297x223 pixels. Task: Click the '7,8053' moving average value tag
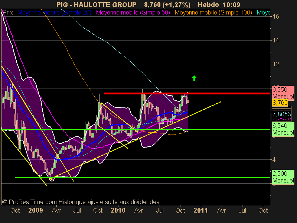tap(282, 114)
